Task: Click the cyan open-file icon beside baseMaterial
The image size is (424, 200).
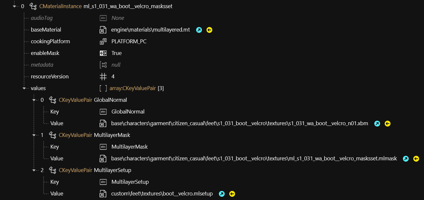Action: click(199, 30)
